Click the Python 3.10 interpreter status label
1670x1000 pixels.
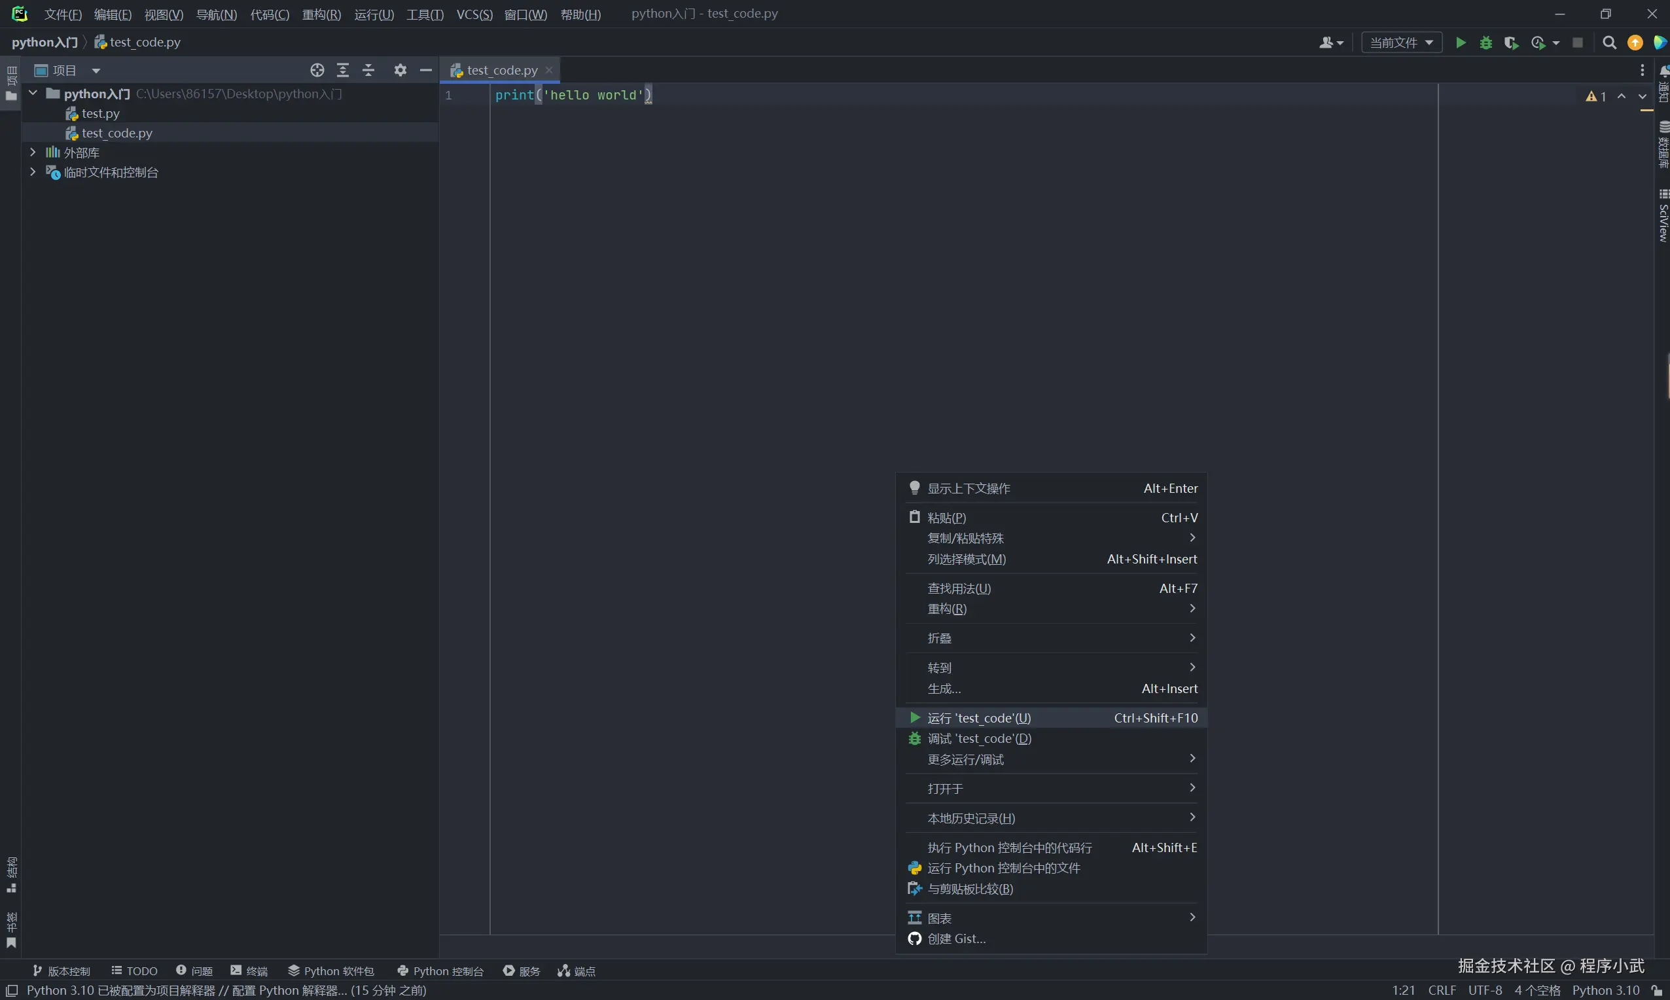1605,990
